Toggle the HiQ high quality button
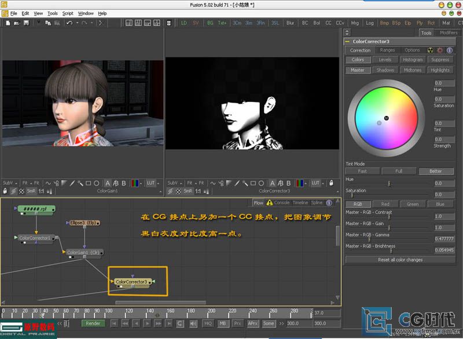This screenshot has height=339, width=463. click(x=208, y=323)
